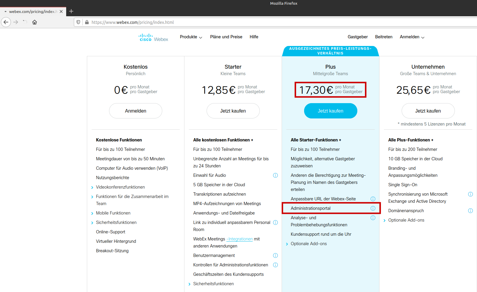Click 'Computer für Audio verwenden (VoIP)' text
Viewport: 477px width, 292px height.
(x=132, y=168)
